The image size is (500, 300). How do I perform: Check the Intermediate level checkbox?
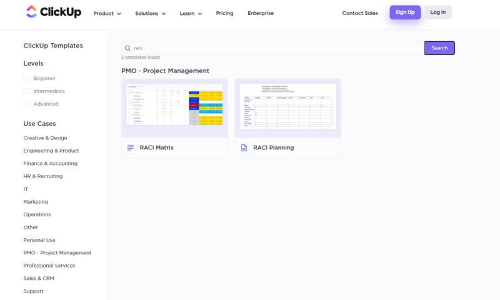coord(26,91)
